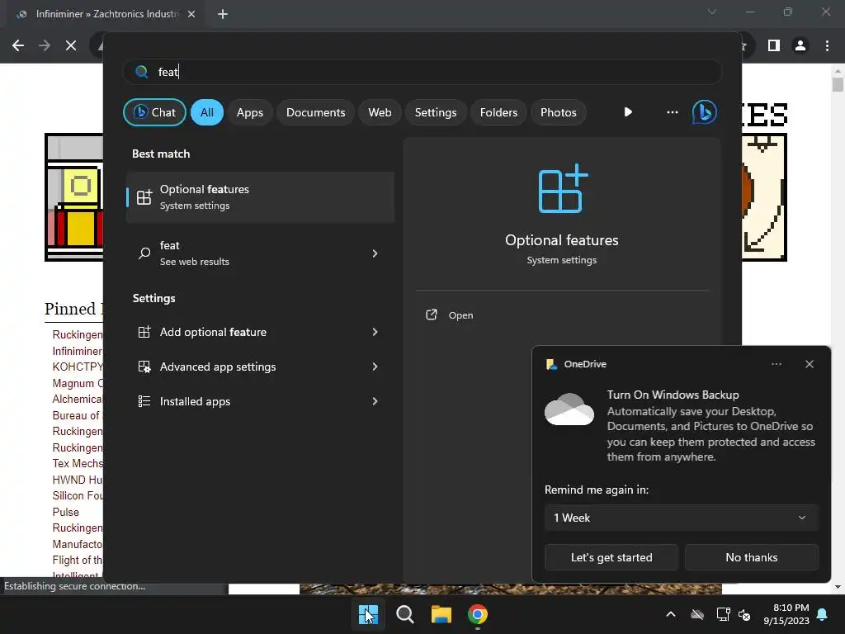Click OneDrive tray icon
This screenshot has height=634, width=845.
(x=697, y=614)
